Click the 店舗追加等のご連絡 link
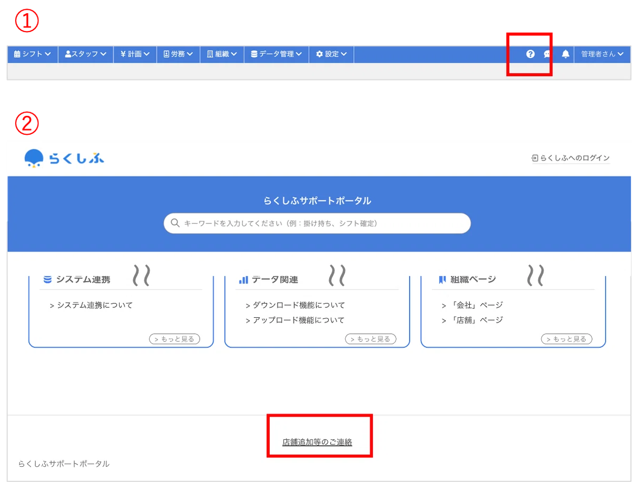The width and height of the screenshot is (632, 482). point(317,442)
